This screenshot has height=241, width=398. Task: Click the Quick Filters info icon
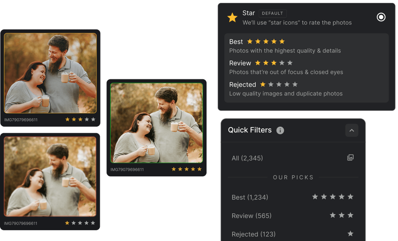point(280,131)
